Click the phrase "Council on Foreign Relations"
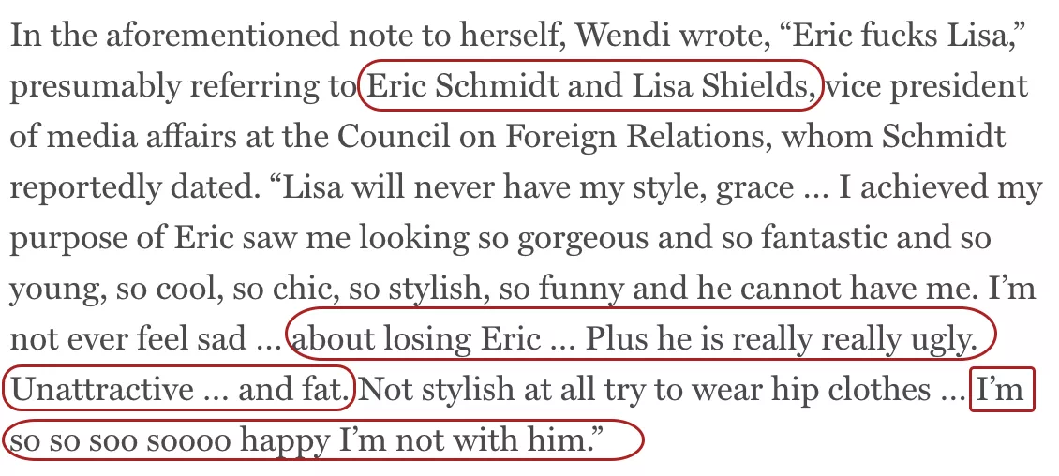 tap(557, 137)
